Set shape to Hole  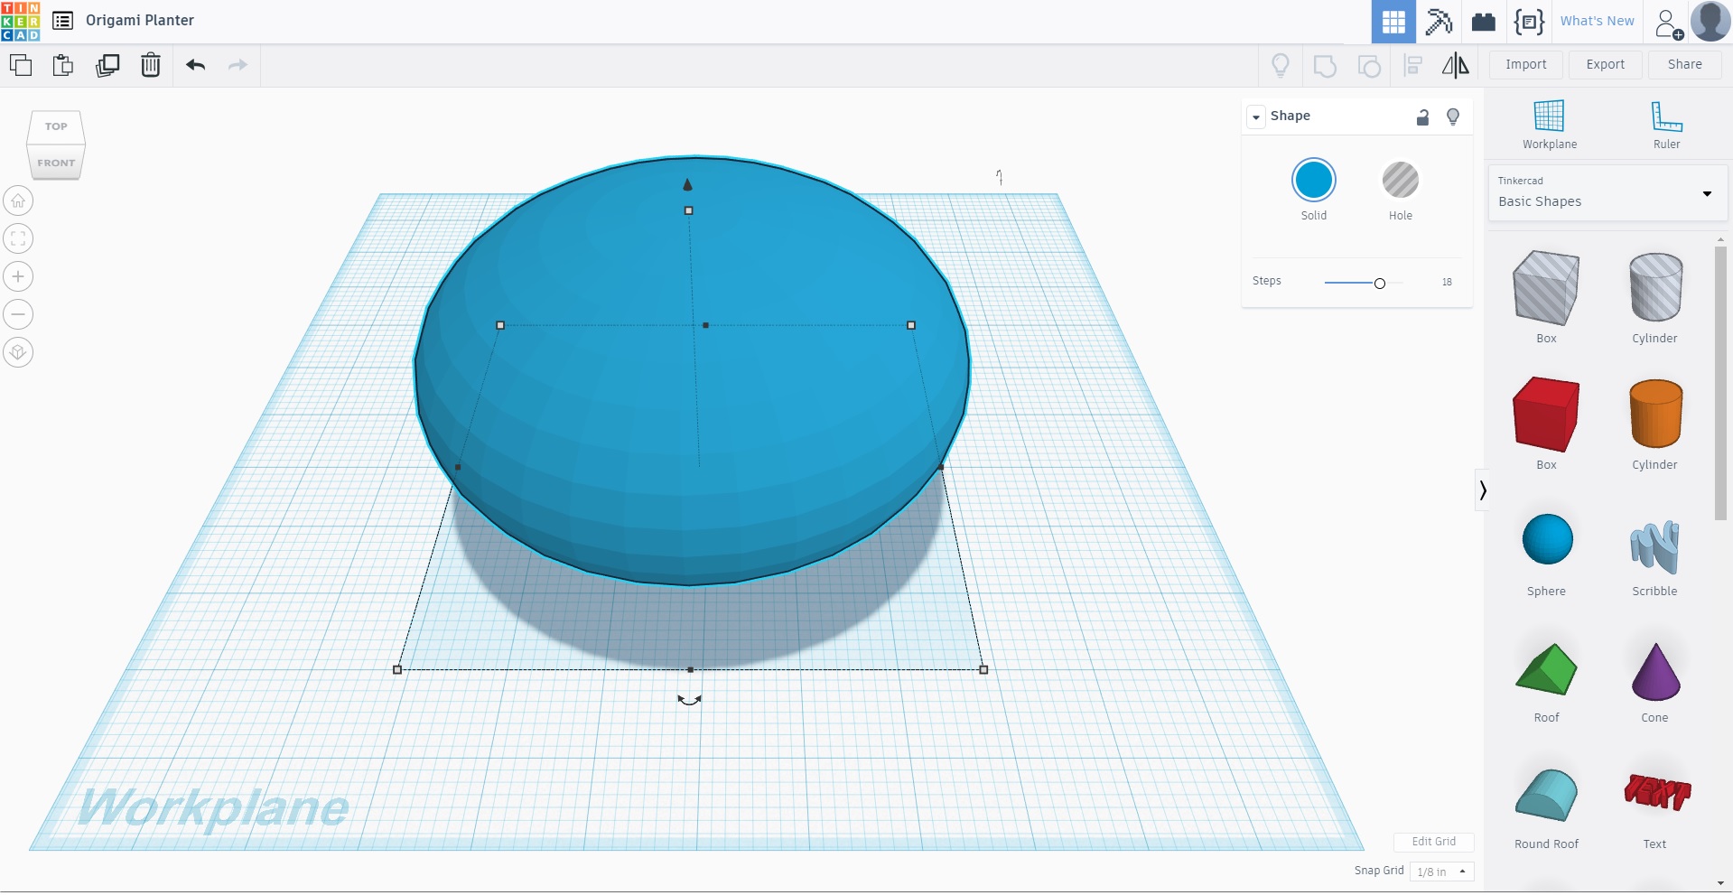tap(1401, 180)
